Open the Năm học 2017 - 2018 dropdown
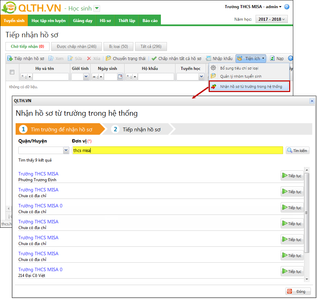This screenshot has height=300, width=317. pos(272,19)
